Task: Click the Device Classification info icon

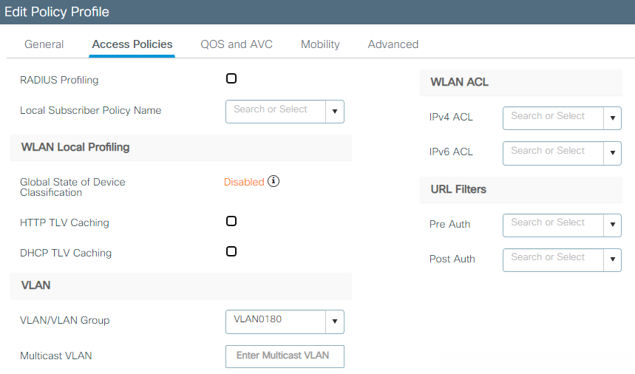Action: click(274, 181)
